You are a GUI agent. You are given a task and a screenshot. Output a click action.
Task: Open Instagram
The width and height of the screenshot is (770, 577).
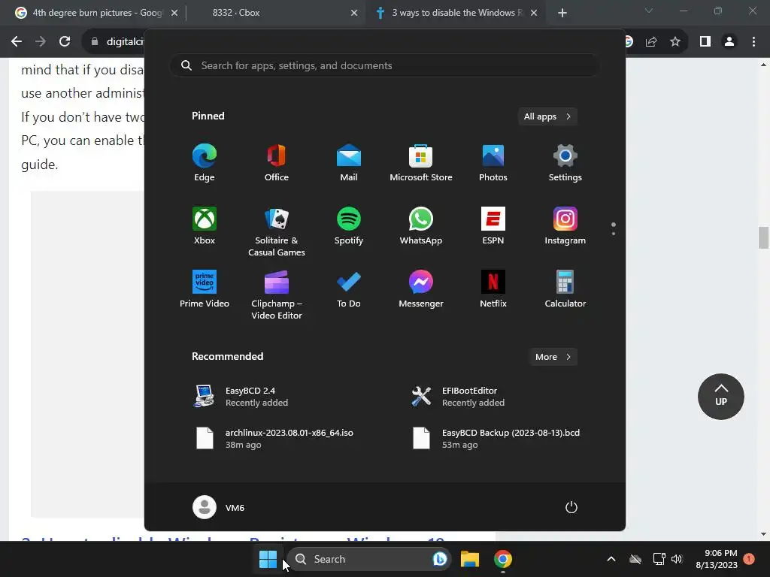(x=565, y=226)
